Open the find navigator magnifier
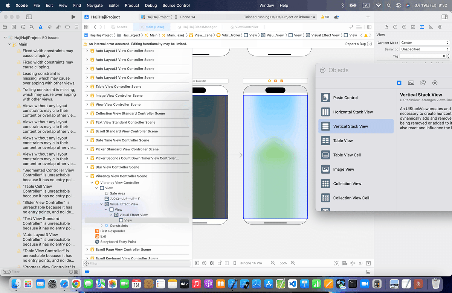 coord(32,27)
